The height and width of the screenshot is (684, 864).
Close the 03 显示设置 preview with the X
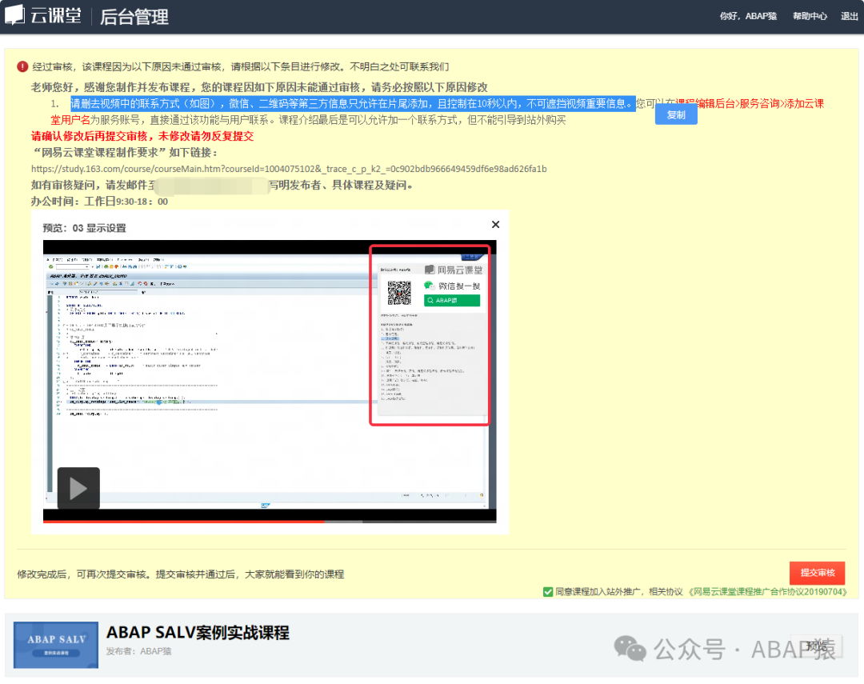(x=495, y=224)
